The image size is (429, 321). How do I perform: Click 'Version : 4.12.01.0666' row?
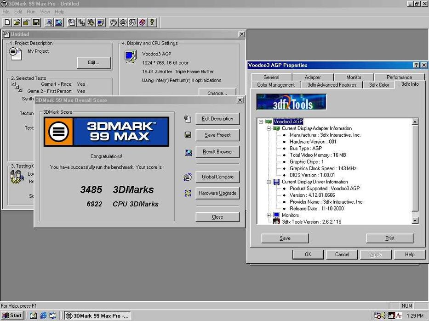(312, 195)
